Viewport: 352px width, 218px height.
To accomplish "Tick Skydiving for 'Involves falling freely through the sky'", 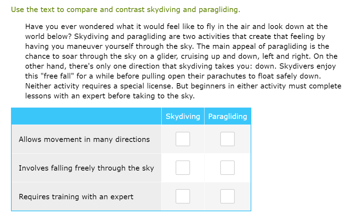I will [x=183, y=168].
